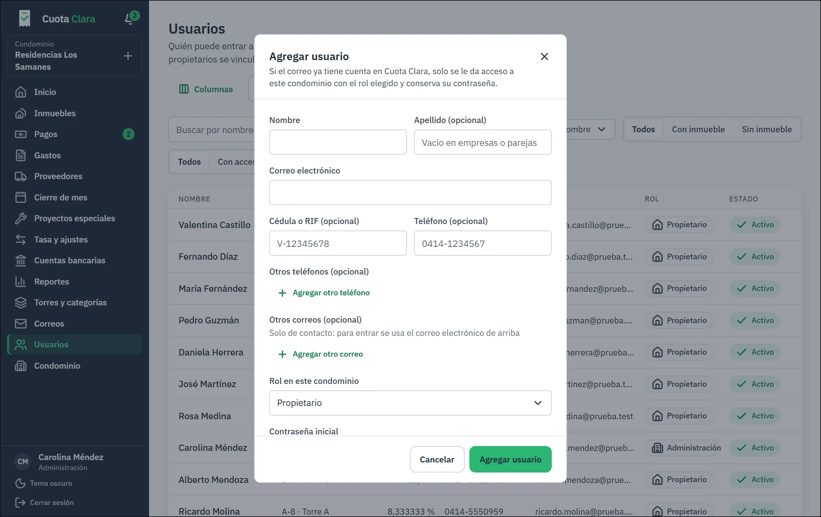
Task: Click the Cancelar button
Action: tap(437, 459)
